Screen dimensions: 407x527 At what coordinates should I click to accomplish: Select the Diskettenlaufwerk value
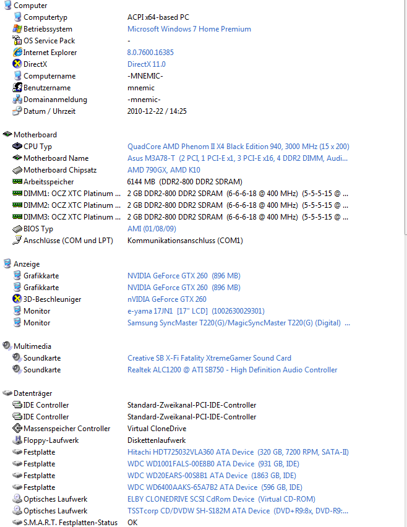click(x=156, y=440)
